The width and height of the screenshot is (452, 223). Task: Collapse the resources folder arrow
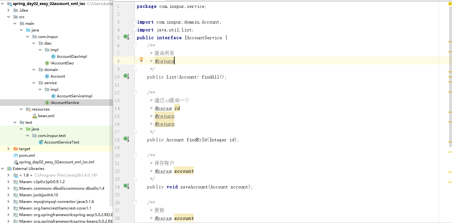tap(21, 109)
